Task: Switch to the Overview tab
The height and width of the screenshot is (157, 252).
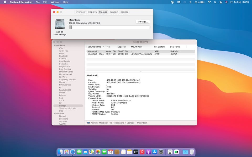Action: click(x=81, y=12)
